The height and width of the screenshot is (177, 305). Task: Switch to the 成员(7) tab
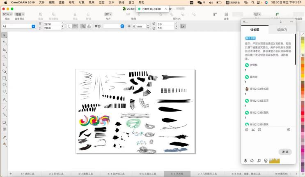(282, 30)
